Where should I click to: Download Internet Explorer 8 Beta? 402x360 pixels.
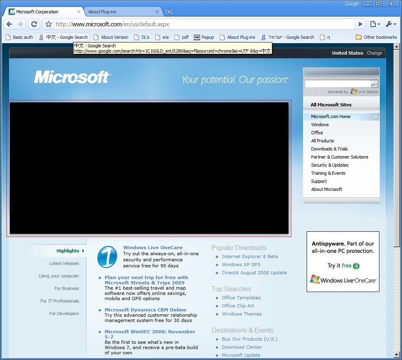250,256
